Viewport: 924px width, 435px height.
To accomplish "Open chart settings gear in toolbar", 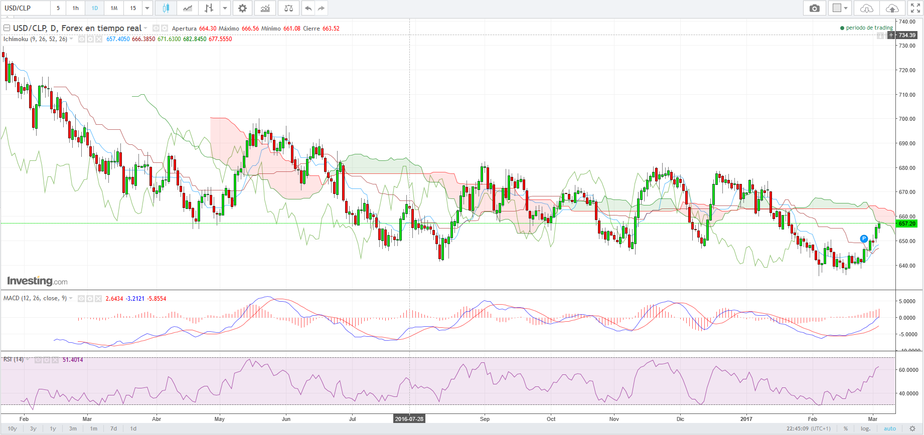I will tap(242, 8).
